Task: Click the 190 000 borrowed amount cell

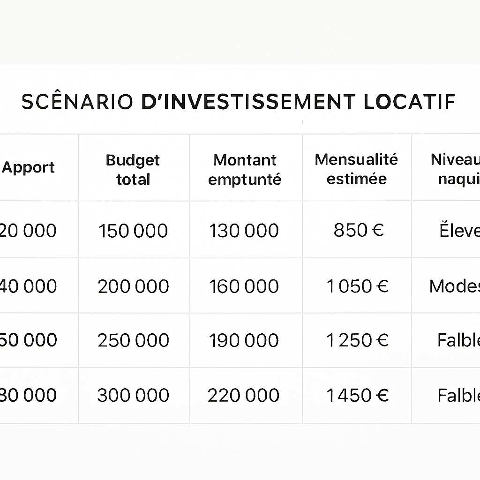Action: (x=244, y=340)
